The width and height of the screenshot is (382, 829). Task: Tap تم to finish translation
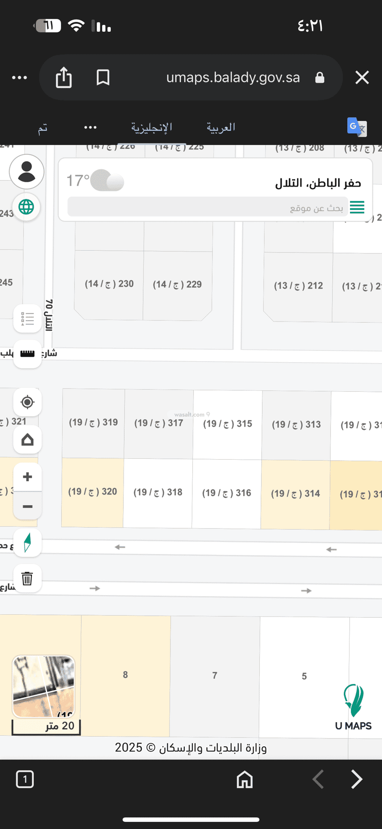click(x=42, y=128)
